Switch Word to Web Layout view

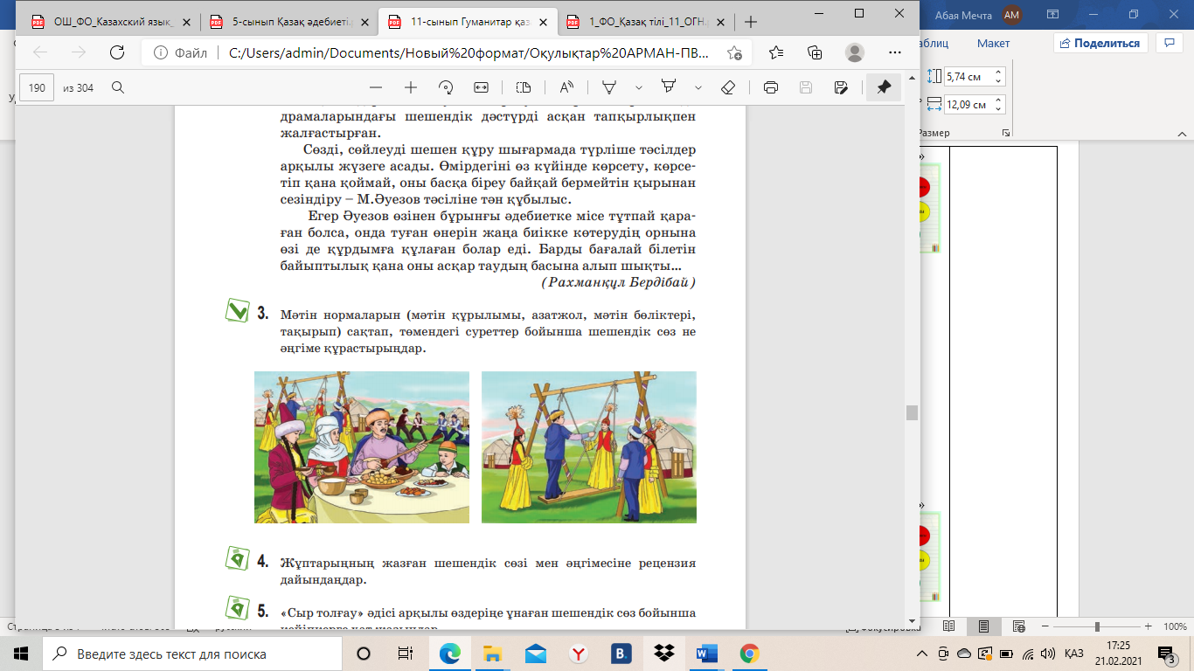click(x=1019, y=626)
